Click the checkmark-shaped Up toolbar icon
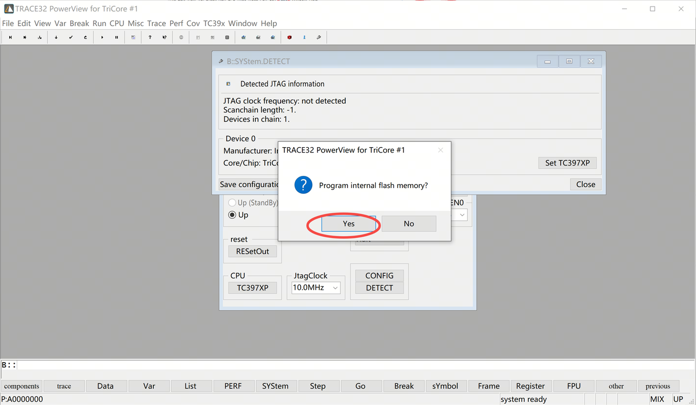This screenshot has width=696, height=405. coord(71,37)
